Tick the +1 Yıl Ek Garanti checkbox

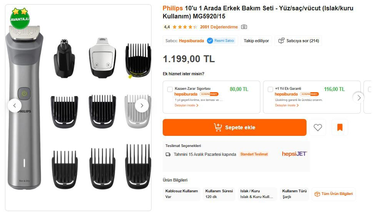270,89
